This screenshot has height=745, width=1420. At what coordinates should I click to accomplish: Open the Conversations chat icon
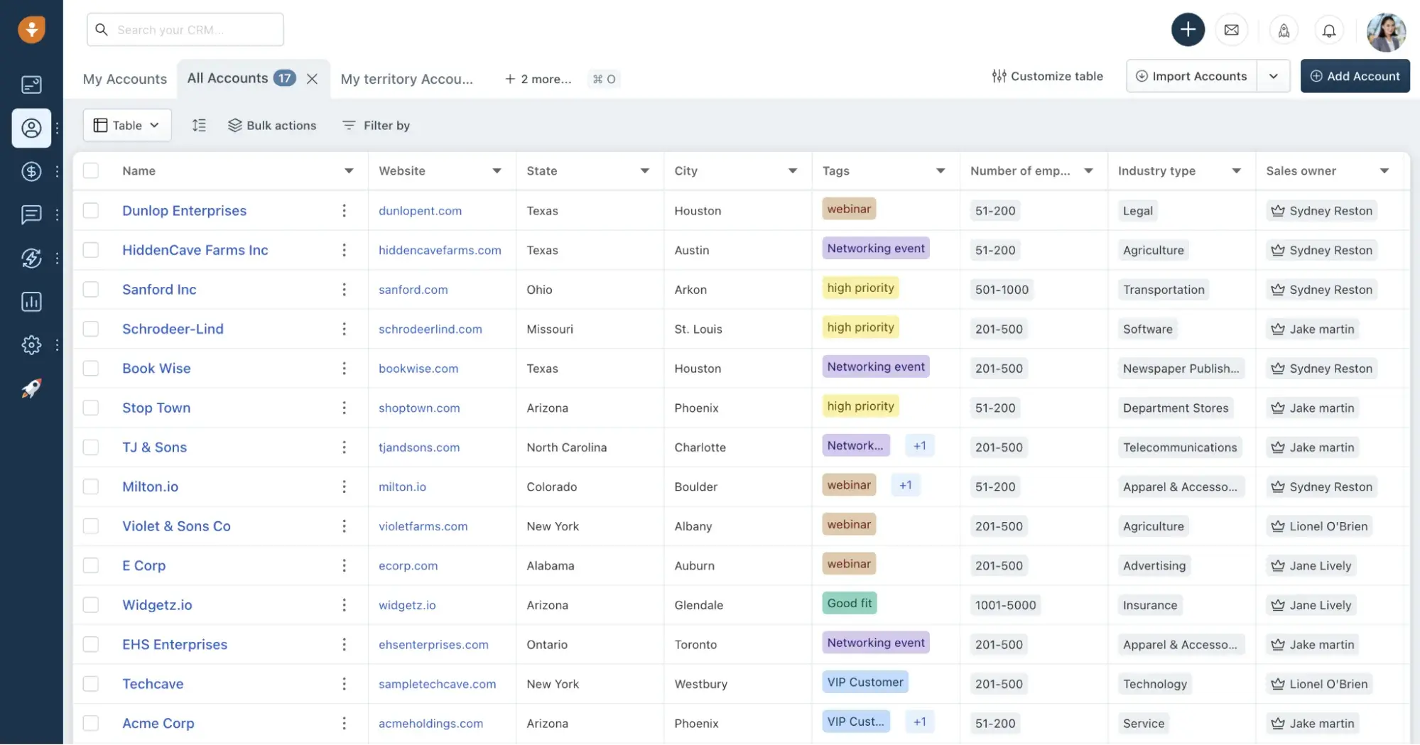coord(31,215)
